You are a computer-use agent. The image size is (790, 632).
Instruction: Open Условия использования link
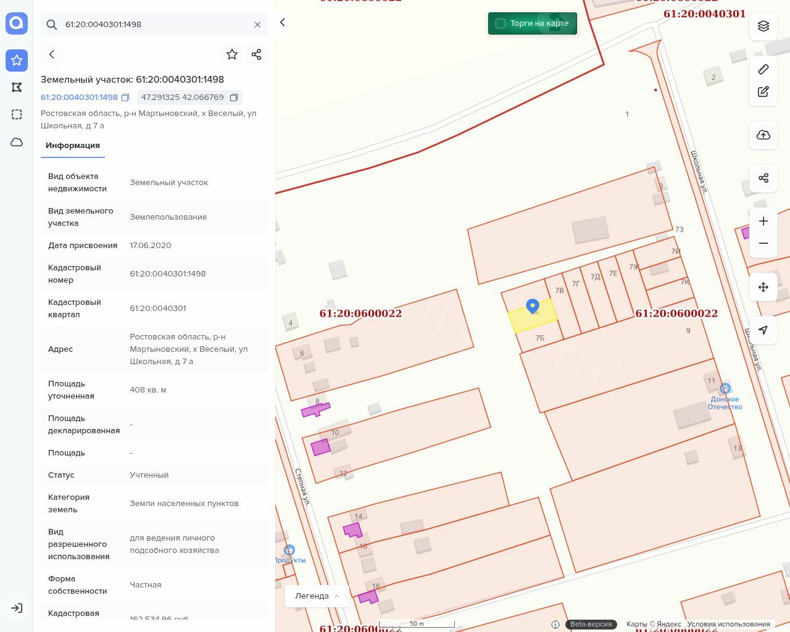point(728,624)
